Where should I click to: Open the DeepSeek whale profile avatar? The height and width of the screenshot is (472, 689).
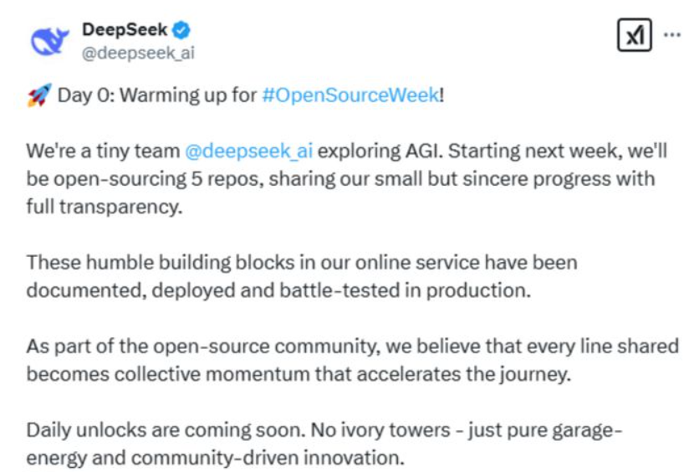click(49, 41)
